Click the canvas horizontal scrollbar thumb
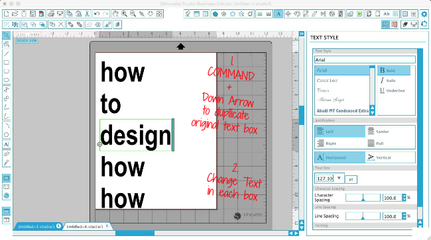431x240 pixels. 135,233
